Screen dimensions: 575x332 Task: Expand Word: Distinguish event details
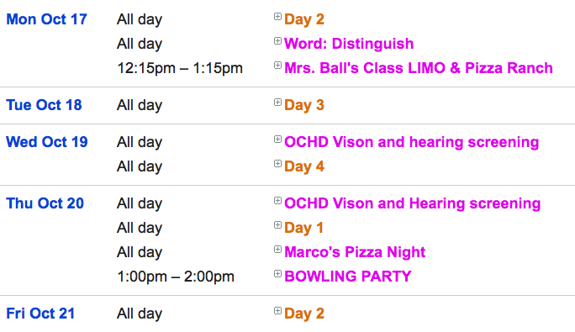tap(277, 41)
